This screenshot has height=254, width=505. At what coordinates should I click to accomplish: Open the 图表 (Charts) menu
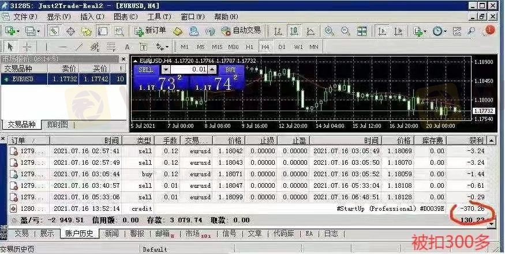pyautogui.click(x=125, y=17)
